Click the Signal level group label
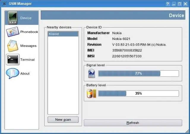This screenshot has height=134, width=190. coord(96,65)
